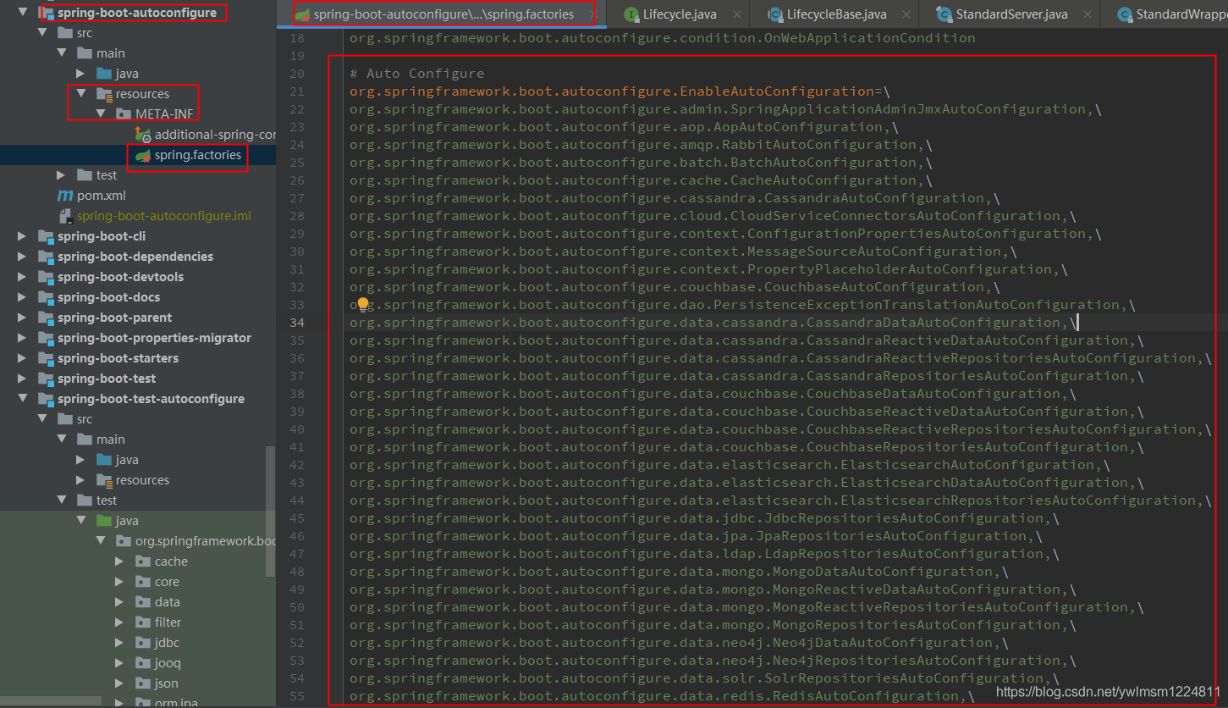This screenshot has height=708, width=1228.
Task: Click the lightbulb intention icon on line 33
Action: pyautogui.click(x=364, y=304)
